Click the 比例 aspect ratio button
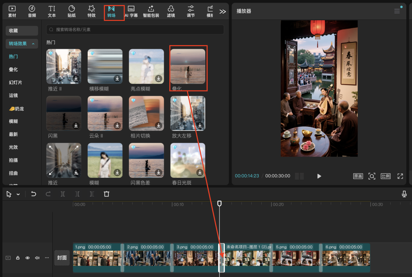The image size is (412, 277). pos(385,176)
